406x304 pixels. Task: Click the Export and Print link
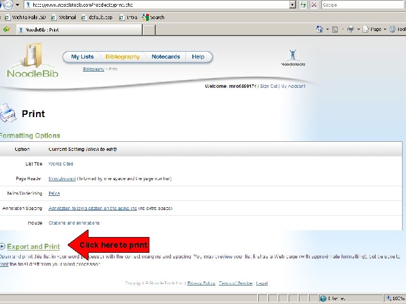(33, 247)
